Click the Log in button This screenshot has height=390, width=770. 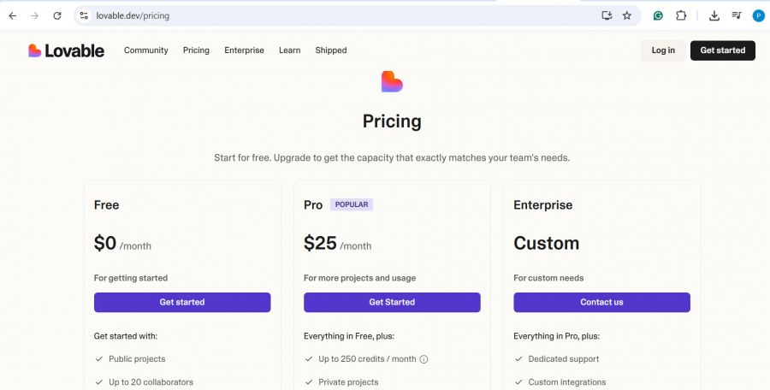[663, 50]
